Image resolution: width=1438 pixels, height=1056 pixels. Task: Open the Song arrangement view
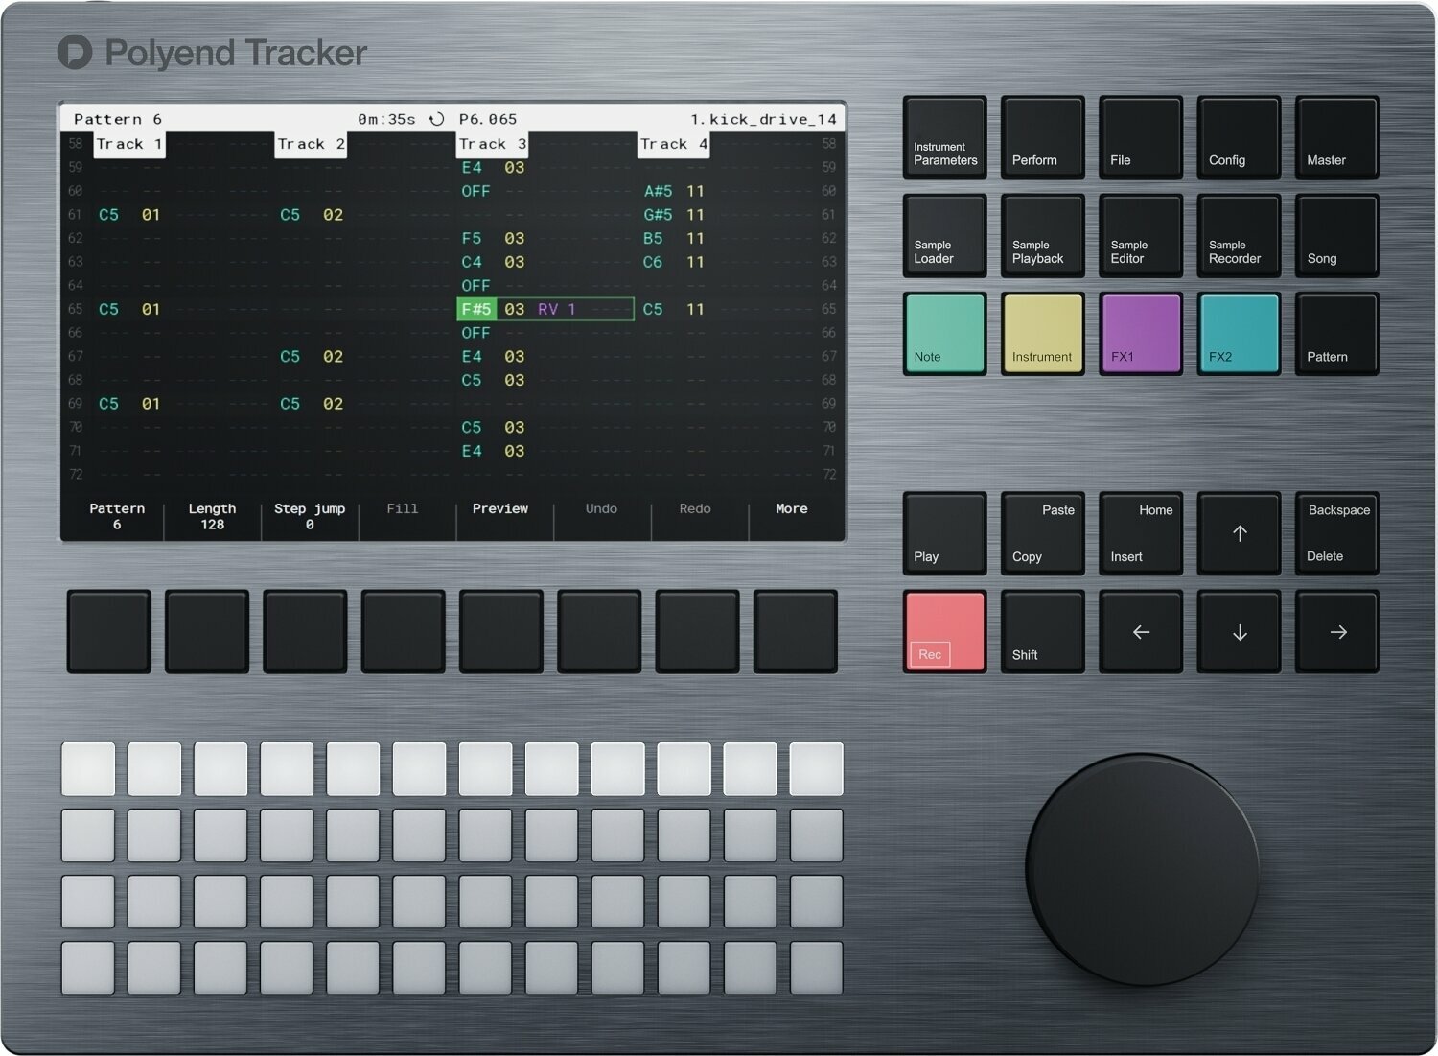click(x=1335, y=235)
